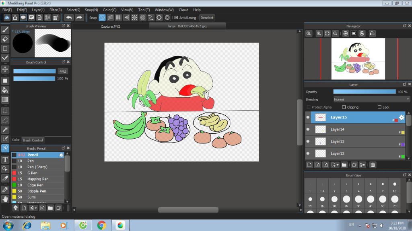This screenshot has height=231, width=412.
Task: Select the Mapping Pen brush
Action: [37, 179]
